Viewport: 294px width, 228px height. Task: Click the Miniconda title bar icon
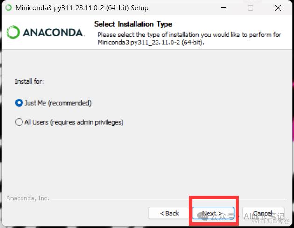pyautogui.click(x=8, y=8)
